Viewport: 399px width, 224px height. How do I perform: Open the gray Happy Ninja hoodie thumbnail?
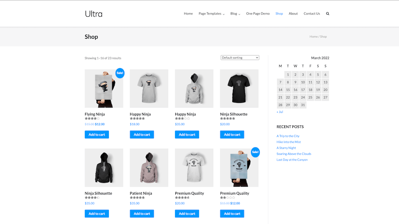pos(194,88)
